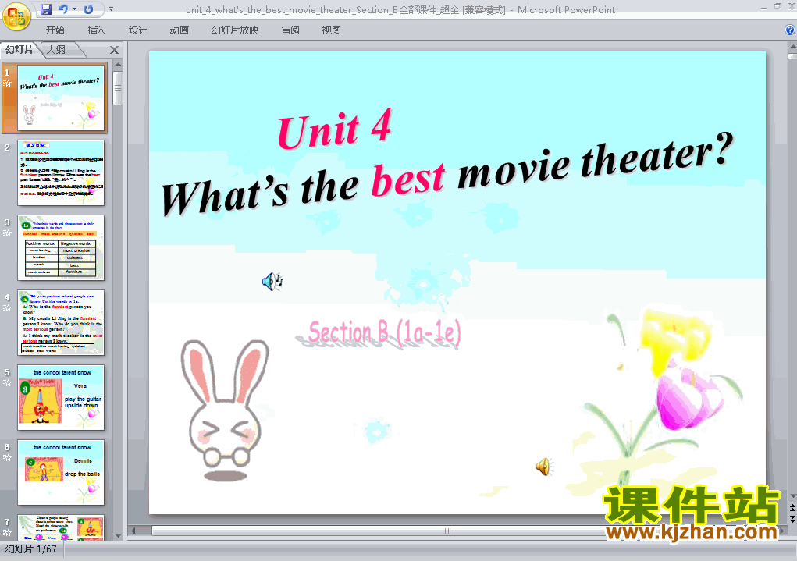The image size is (797, 561).
Task: Click the animation star icon under slide 4
Action: tap(7, 308)
